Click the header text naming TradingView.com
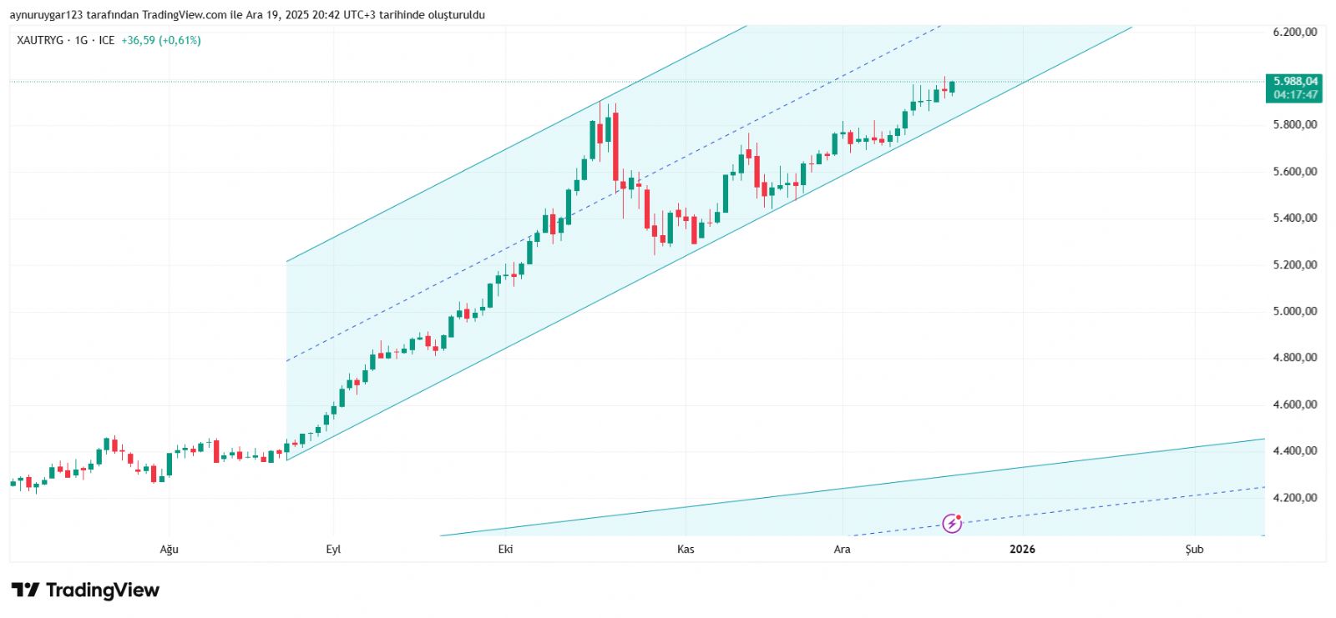Image resolution: width=1336 pixels, height=618 pixels. click(x=184, y=15)
